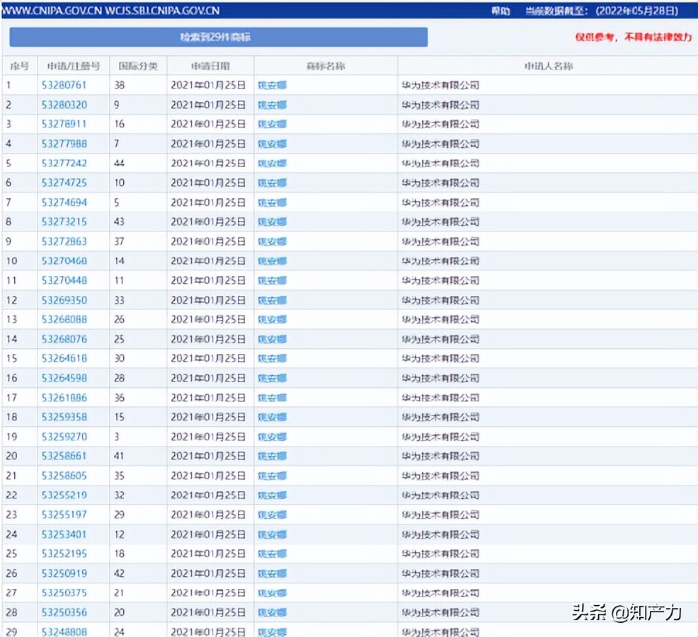Open registration number 53280761
This screenshot has width=698, height=637.
(x=64, y=85)
